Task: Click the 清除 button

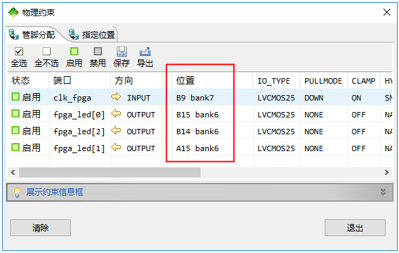Action: [x=41, y=228]
